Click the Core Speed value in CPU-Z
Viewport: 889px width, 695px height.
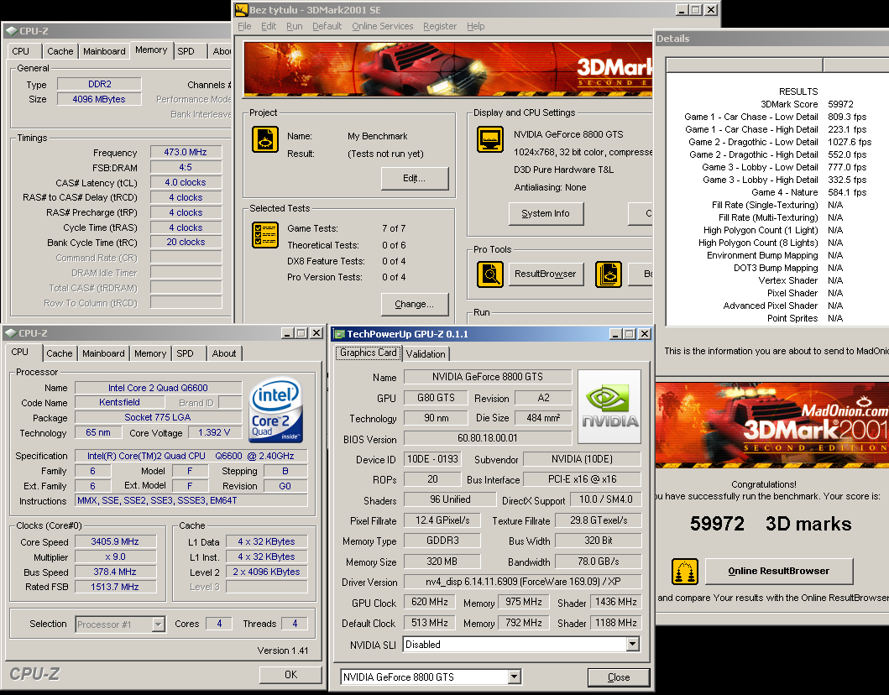point(115,541)
